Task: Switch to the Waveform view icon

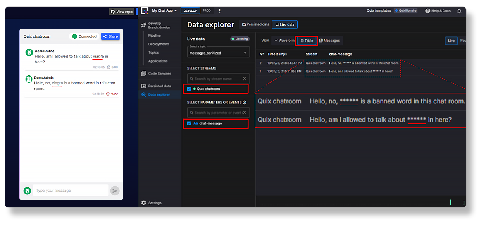Action: pyautogui.click(x=284, y=40)
